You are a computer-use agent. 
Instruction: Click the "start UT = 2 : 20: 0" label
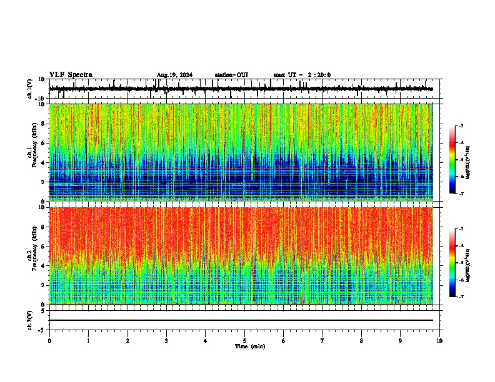[x=302, y=75]
